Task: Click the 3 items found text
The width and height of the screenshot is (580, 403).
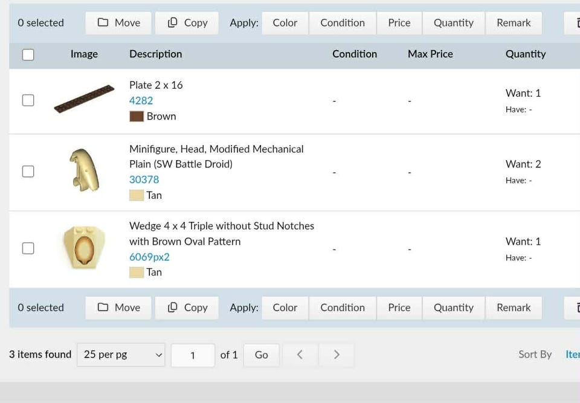Action: [x=40, y=355]
